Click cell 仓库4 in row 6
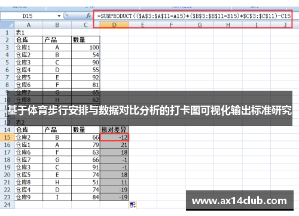 coord(29,70)
